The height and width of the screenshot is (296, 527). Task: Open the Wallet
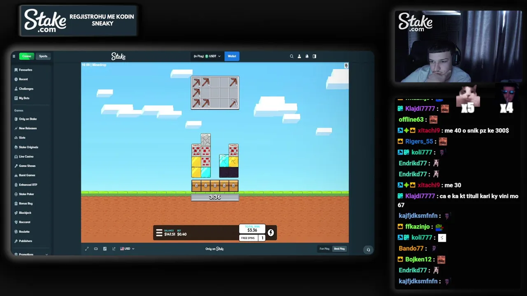[232, 56]
